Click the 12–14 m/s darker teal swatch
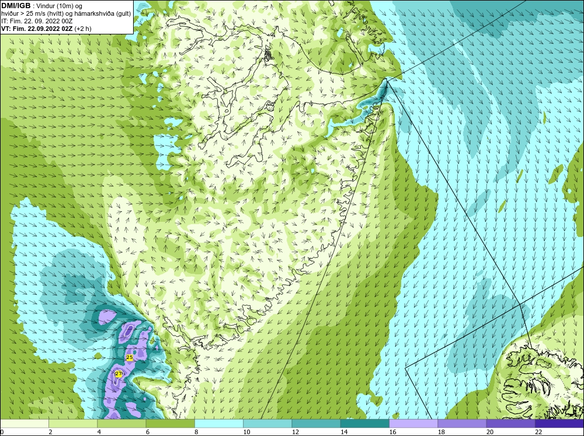Viewport: 584px width, 436px height. [x=316, y=424]
